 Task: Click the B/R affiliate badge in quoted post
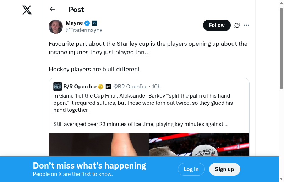click(x=108, y=87)
